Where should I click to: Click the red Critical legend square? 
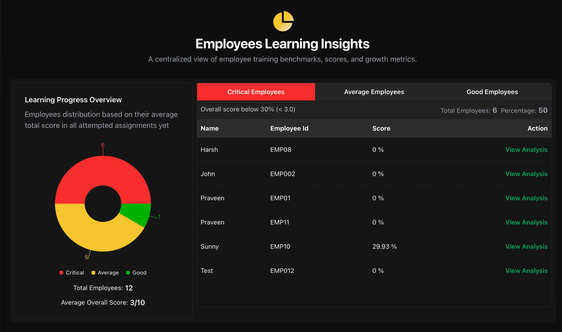click(x=61, y=273)
